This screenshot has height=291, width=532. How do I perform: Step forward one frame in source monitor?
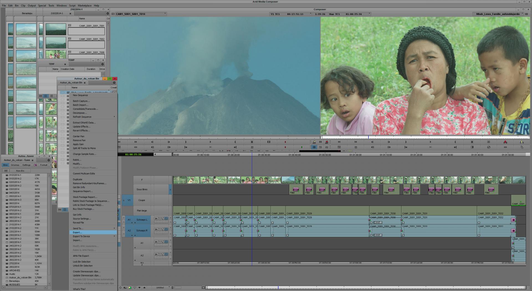(169, 142)
